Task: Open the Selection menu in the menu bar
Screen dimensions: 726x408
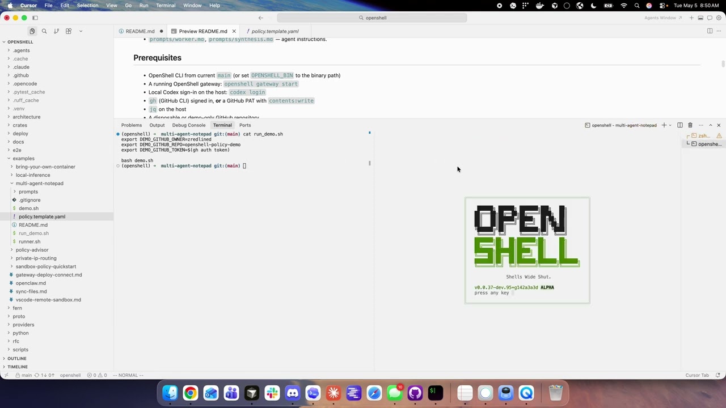Action: pyautogui.click(x=87, y=5)
